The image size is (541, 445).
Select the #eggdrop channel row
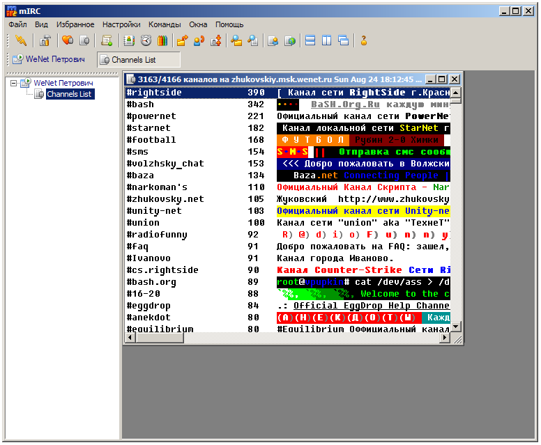[x=287, y=306]
